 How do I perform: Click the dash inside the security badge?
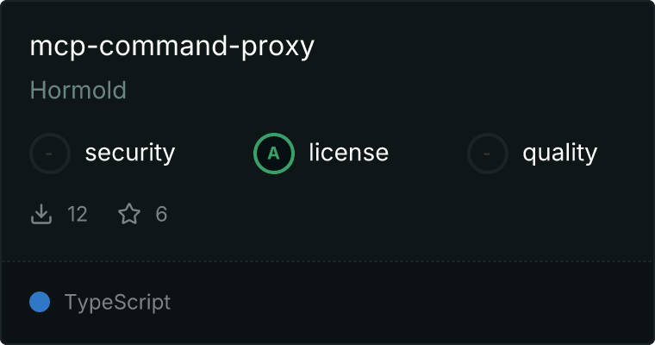(49, 154)
